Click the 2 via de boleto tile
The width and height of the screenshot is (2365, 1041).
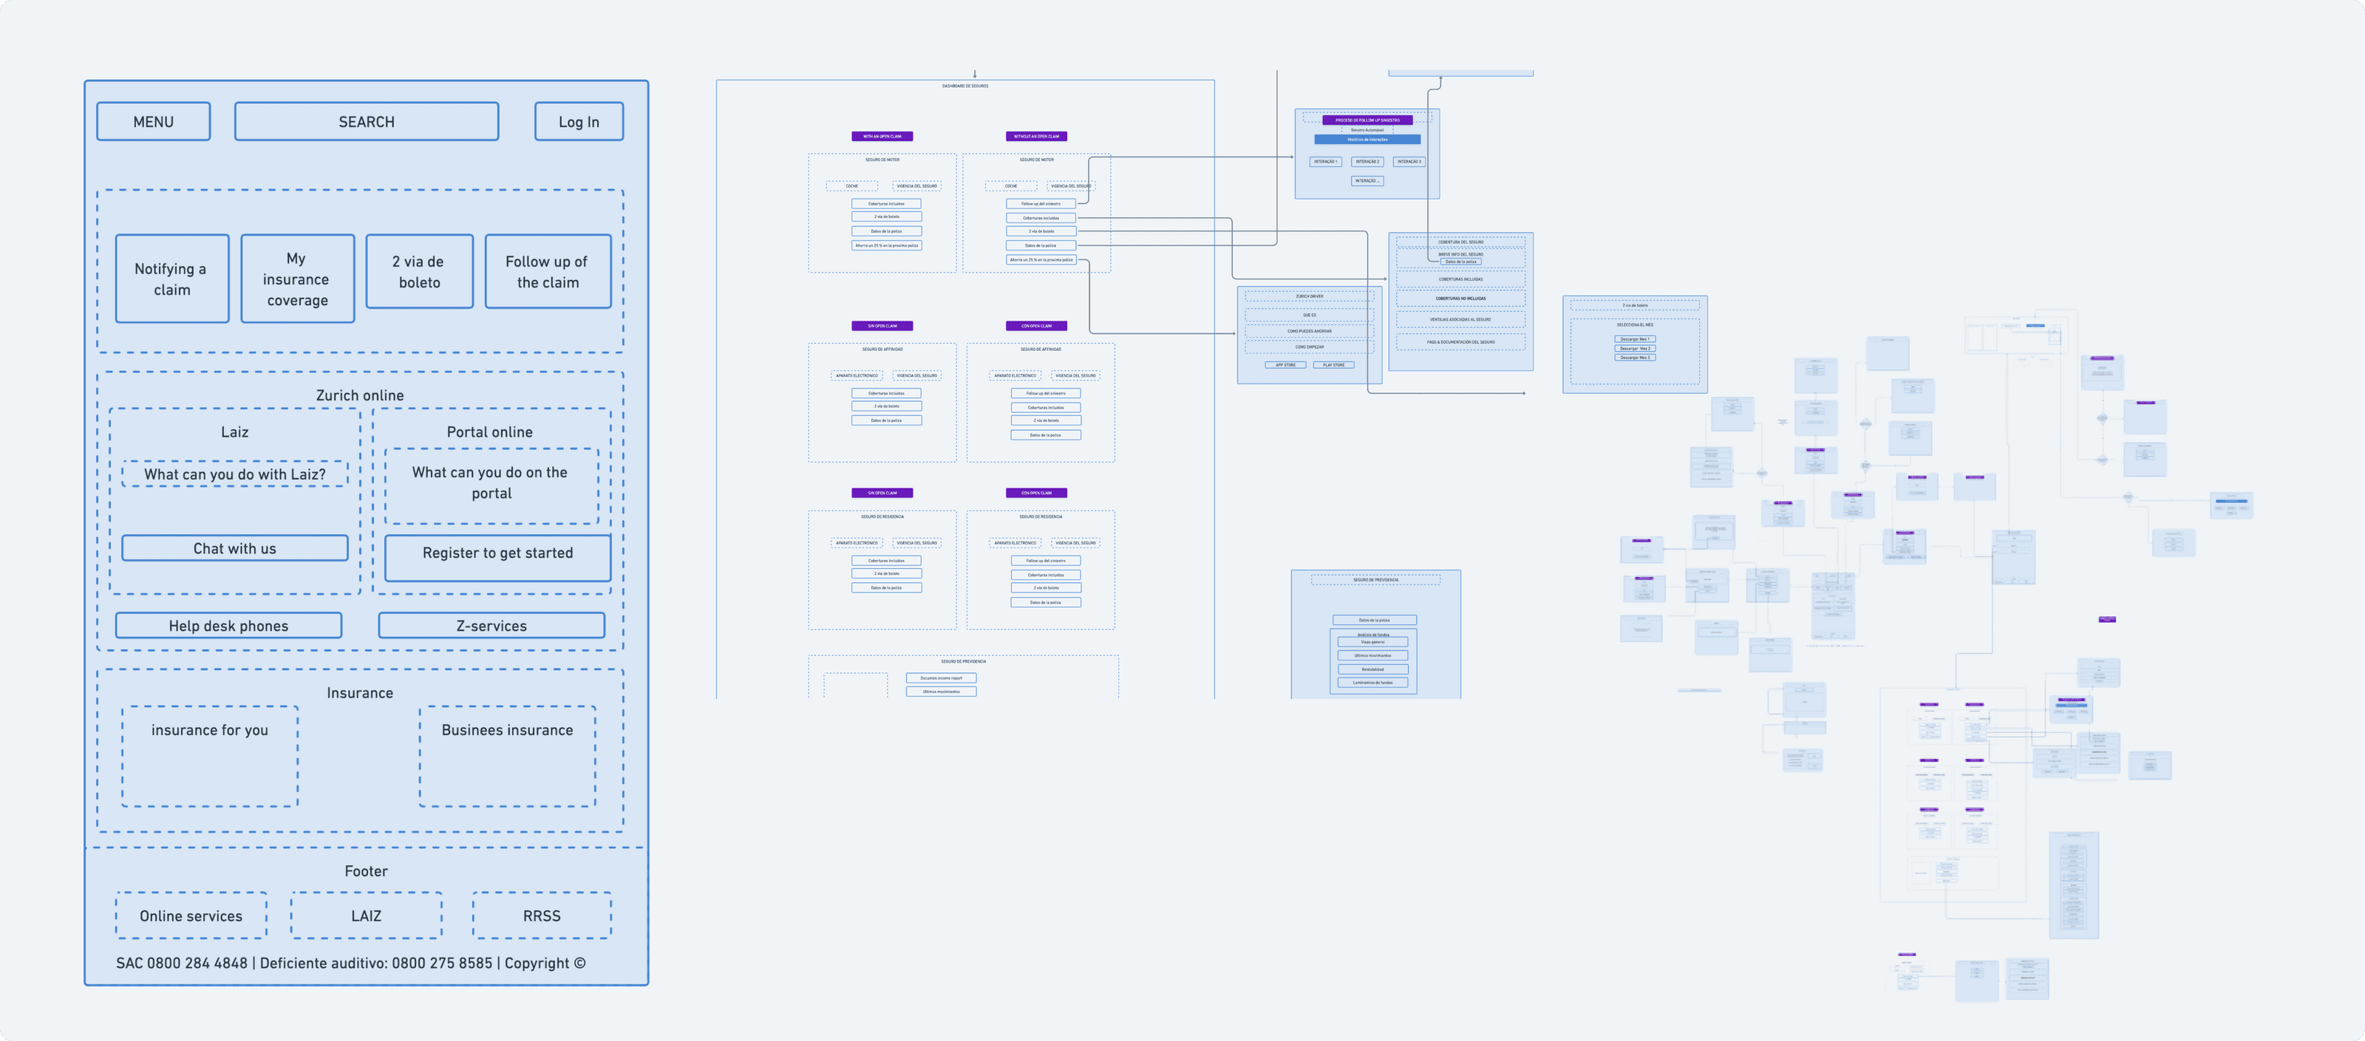418,272
